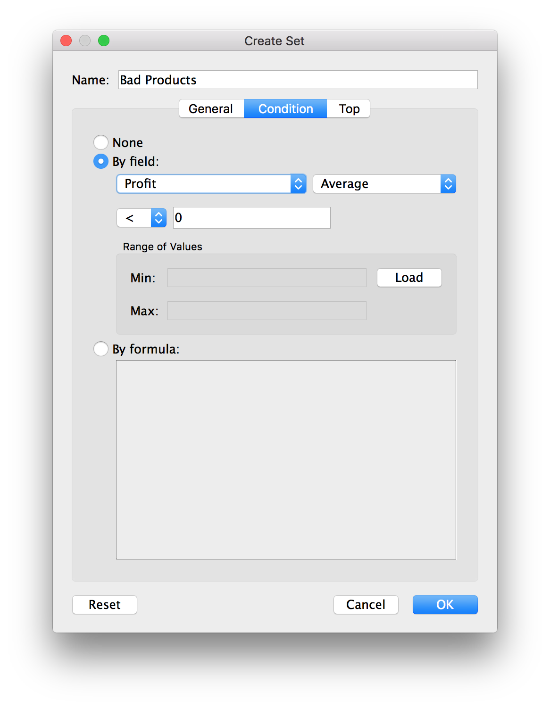Image resolution: width=550 pixels, height=708 pixels.
Task: Click the green zoom window button
Action: pyautogui.click(x=104, y=41)
